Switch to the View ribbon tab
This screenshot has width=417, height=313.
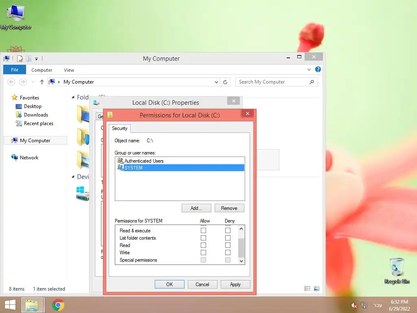click(x=69, y=70)
